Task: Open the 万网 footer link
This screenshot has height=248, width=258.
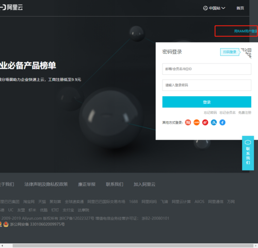Action: tap(231, 202)
